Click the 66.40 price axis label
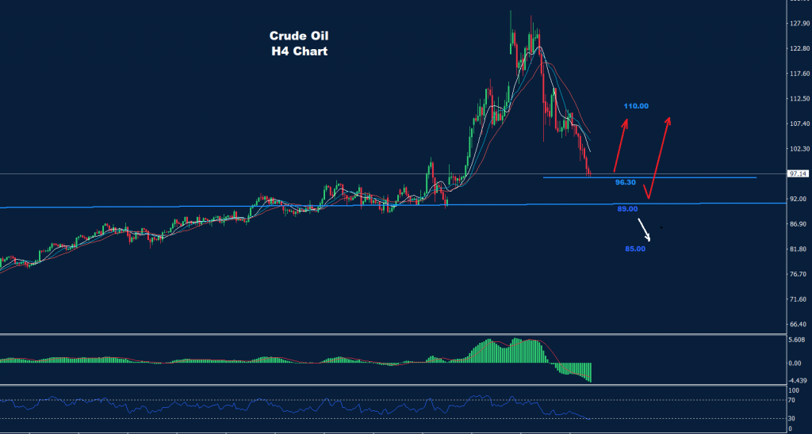This screenshot has height=434, width=812. [797, 325]
